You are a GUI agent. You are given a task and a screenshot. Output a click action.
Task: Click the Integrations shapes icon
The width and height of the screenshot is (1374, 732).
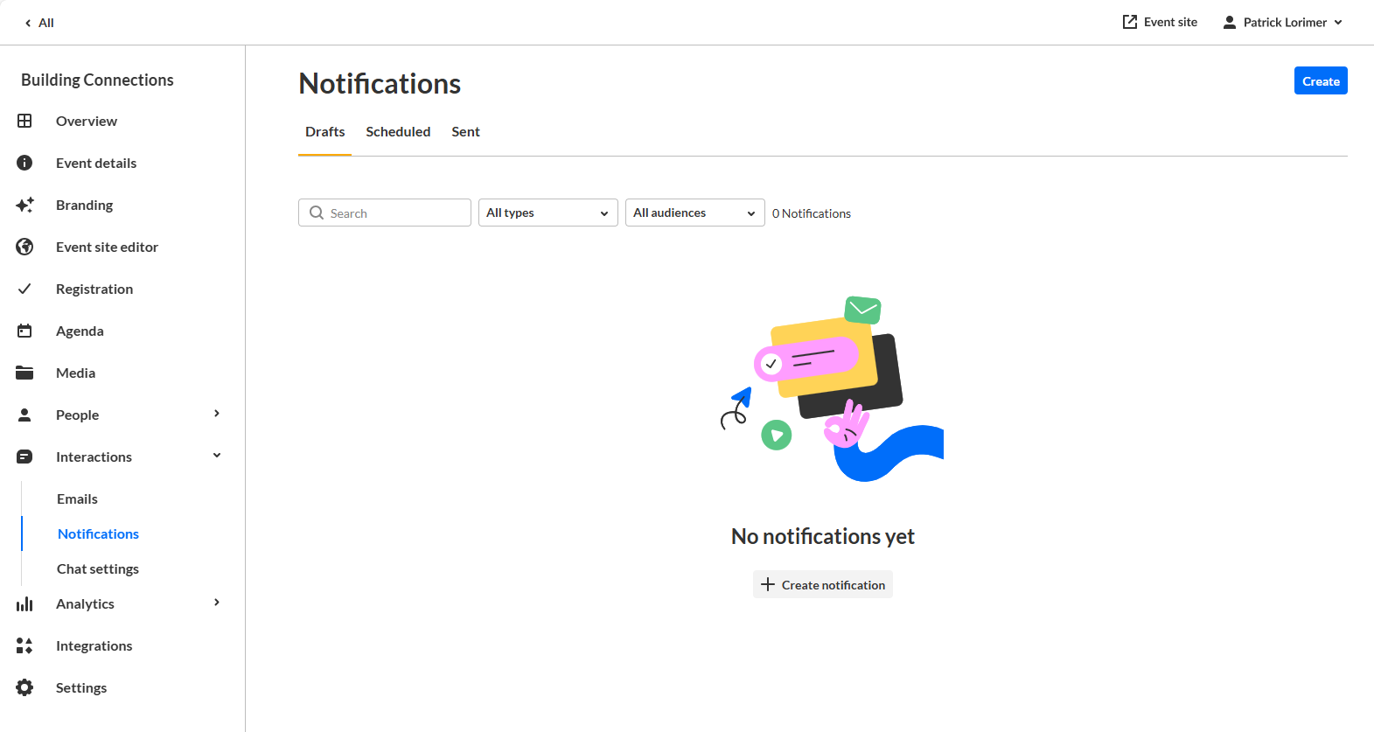coord(24,645)
